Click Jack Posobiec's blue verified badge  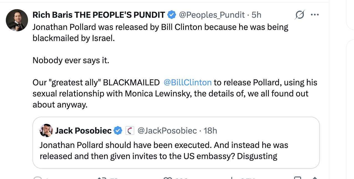click(118, 130)
